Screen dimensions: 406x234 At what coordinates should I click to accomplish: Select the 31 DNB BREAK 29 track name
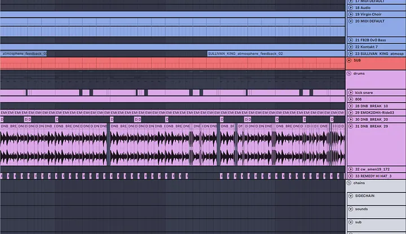[x=372, y=126]
